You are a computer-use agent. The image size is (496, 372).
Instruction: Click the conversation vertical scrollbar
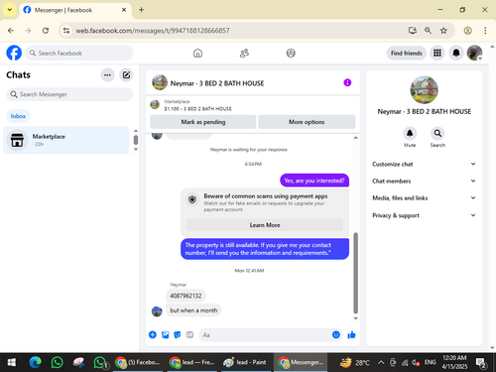[x=356, y=273]
